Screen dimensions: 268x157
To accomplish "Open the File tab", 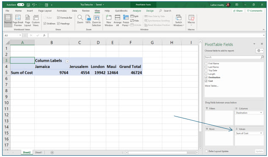I will pos(7,11).
